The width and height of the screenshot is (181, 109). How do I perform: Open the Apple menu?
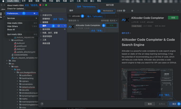(3, 1)
